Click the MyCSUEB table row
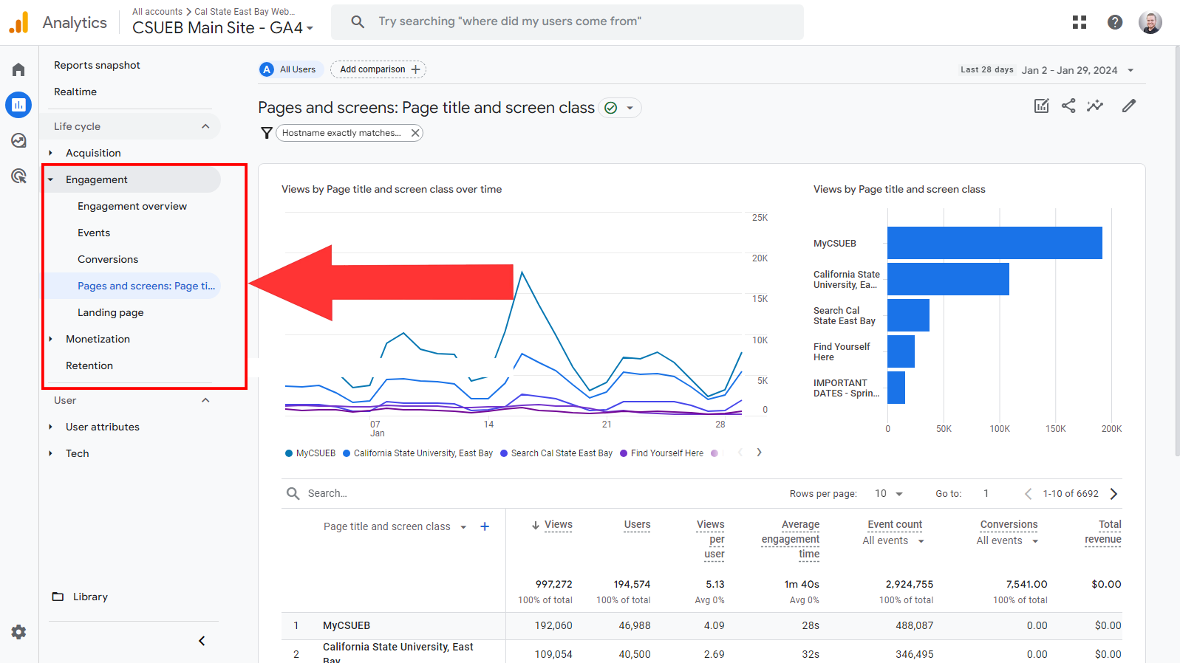 [701, 625]
